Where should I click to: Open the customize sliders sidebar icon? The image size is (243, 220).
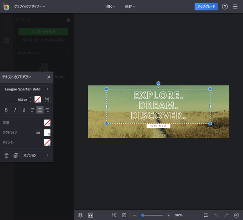[6, 30]
